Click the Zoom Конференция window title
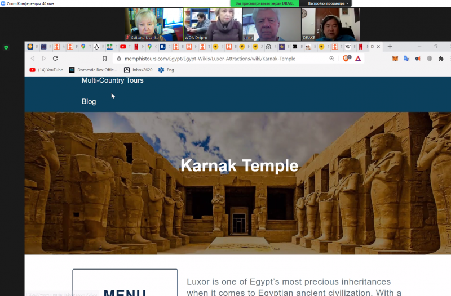The height and width of the screenshot is (296, 451). coord(30,3)
